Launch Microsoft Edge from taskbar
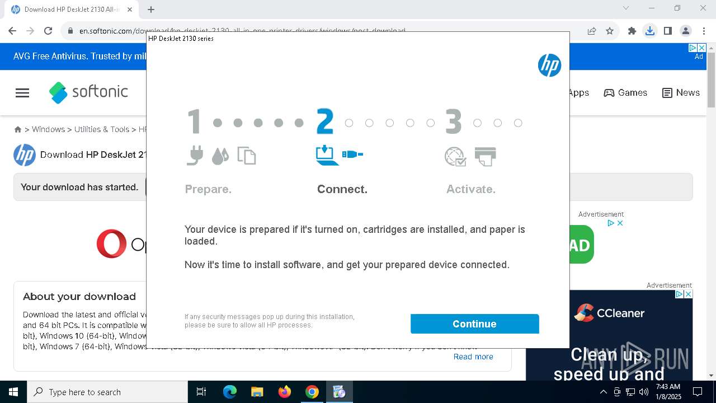This screenshot has width=716, height=403. coord(230,392)
